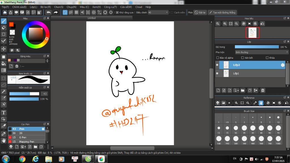Enable the Bảo vệ alpha checkbox
290x163 pixels.
click(x=217, y=58)
